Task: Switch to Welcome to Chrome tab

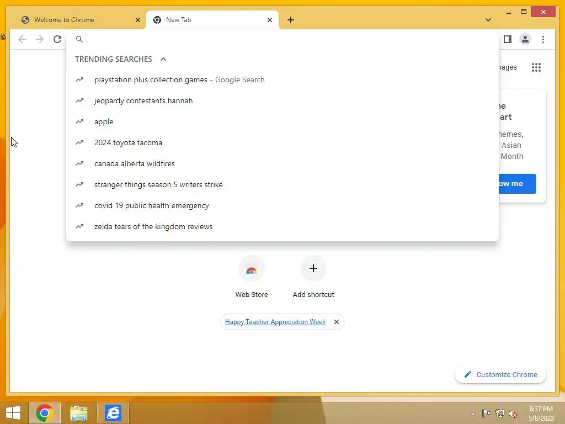Action: (x=81, y=20)
